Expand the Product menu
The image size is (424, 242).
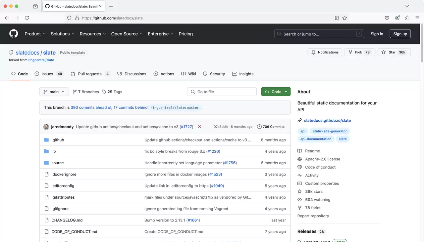35,34
